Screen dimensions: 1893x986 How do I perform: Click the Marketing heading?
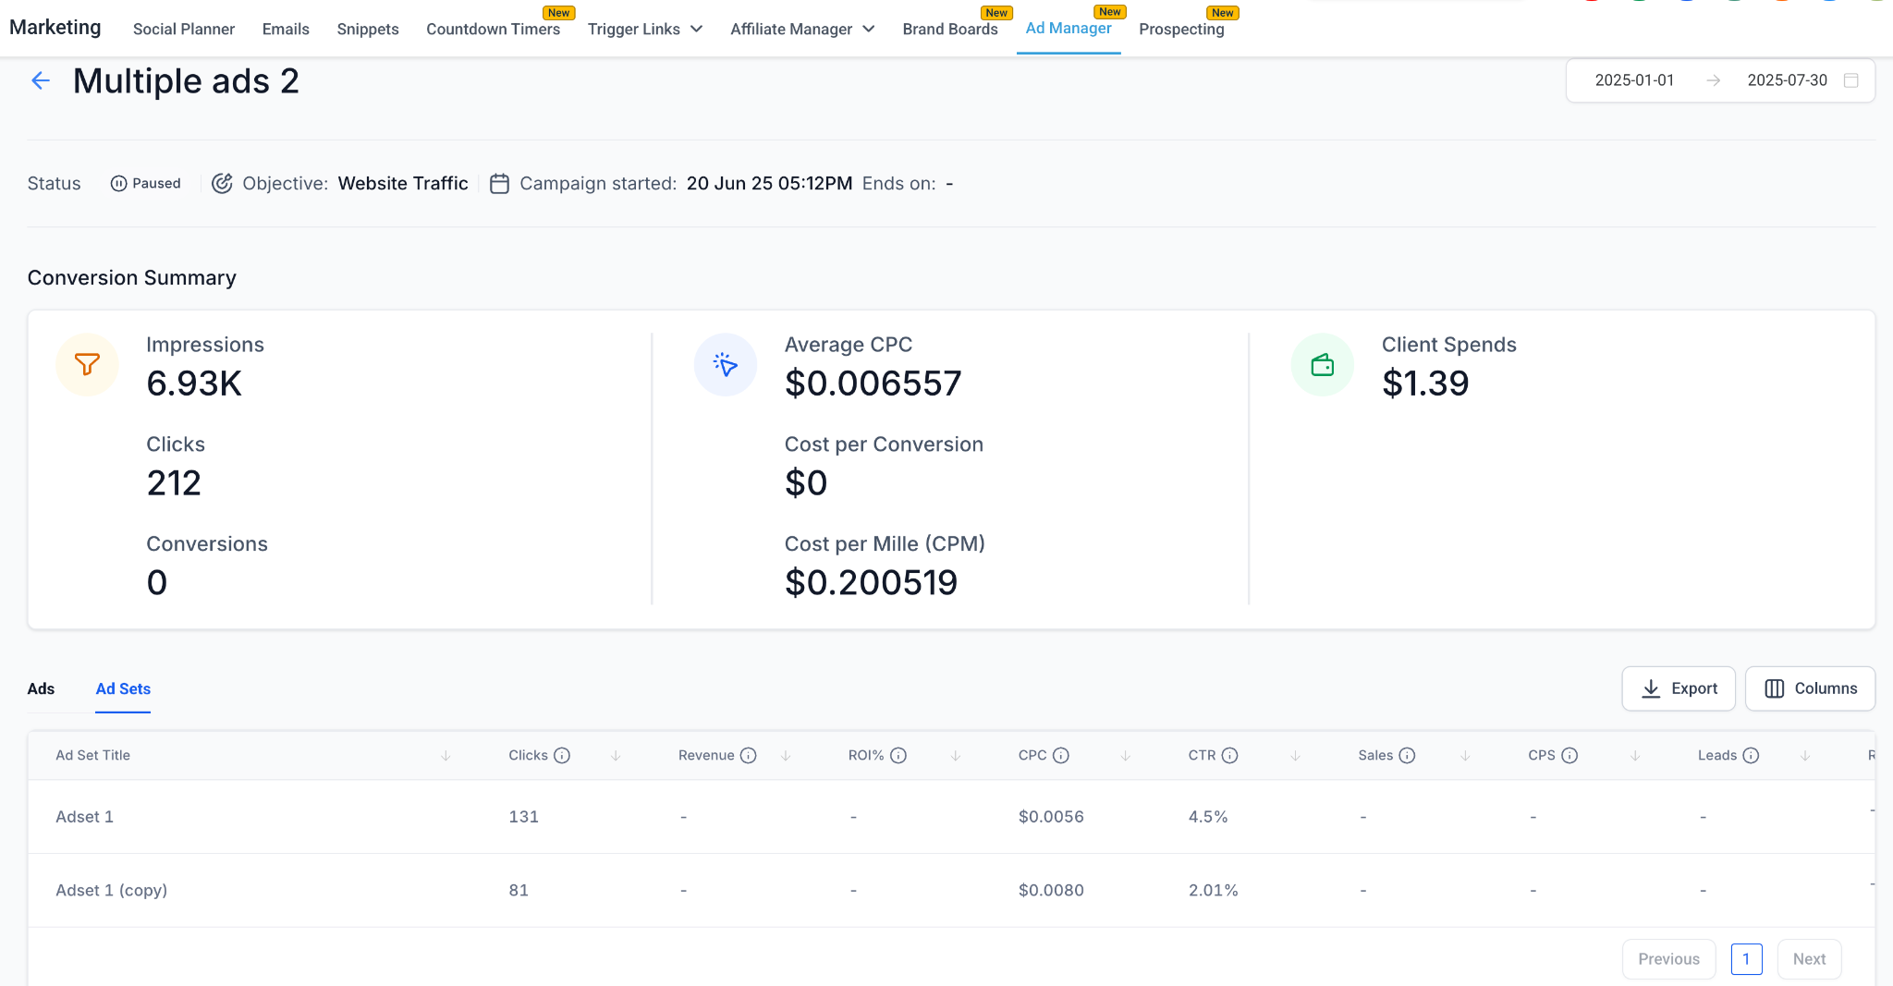point(55,28)
